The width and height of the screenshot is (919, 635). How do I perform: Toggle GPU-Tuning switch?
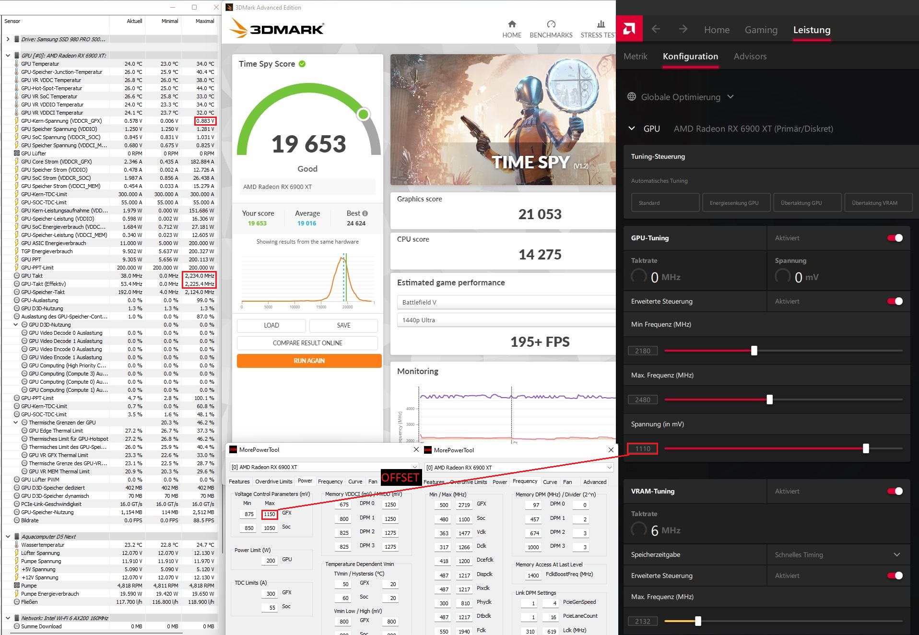tap(895, 238)
